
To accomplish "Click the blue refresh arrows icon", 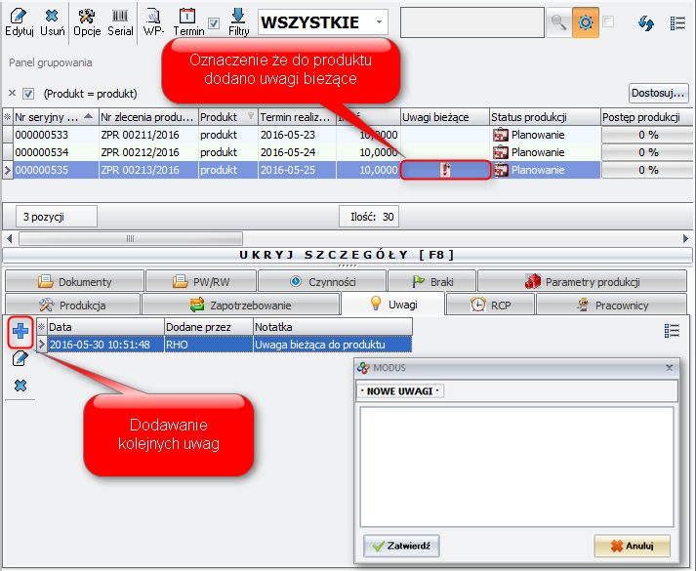I will [646, 23].
